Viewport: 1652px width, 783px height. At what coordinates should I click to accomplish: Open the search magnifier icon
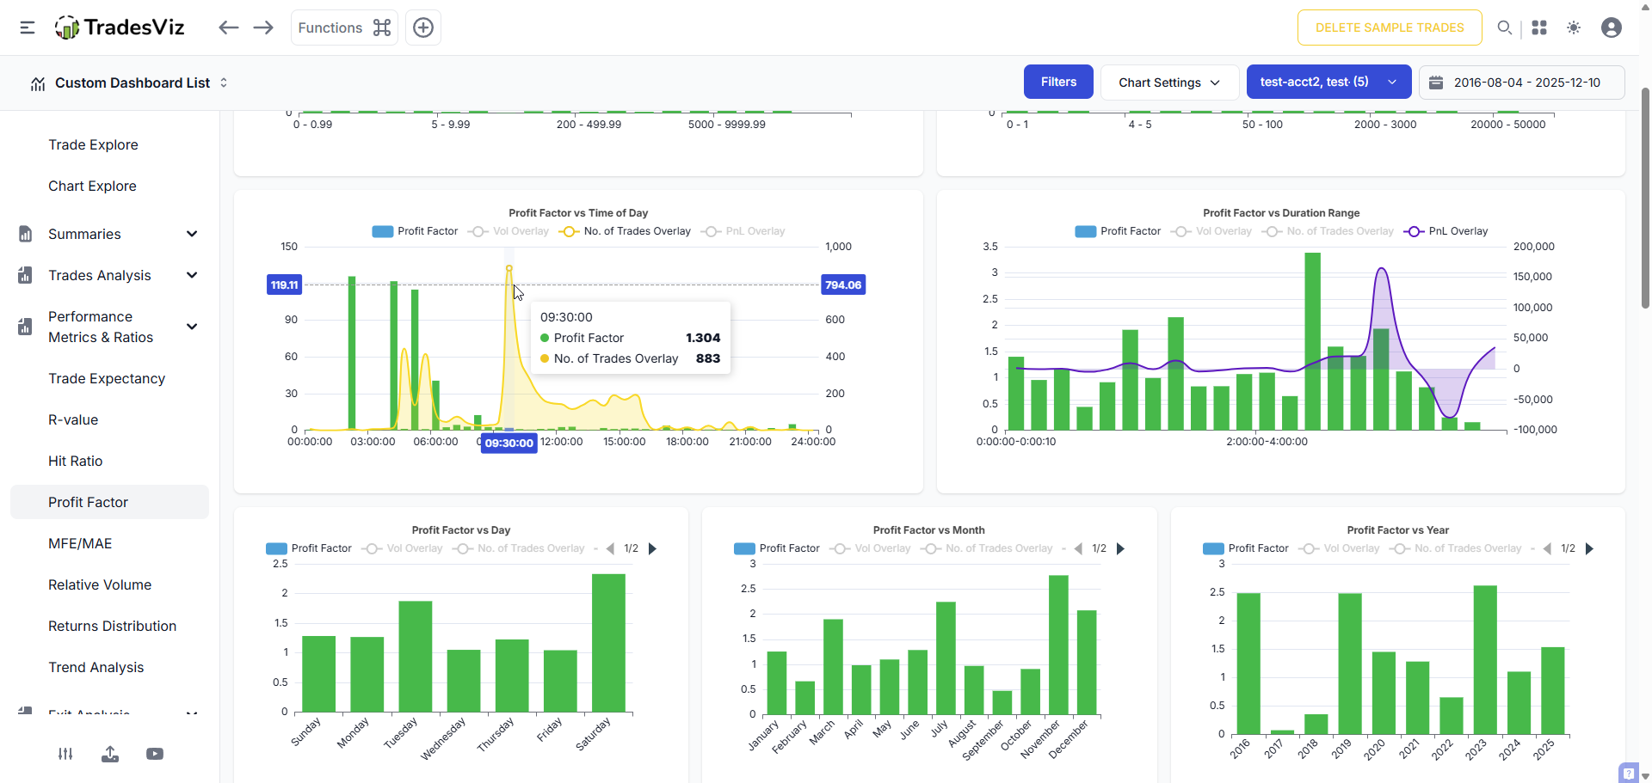click(1504, 28)
